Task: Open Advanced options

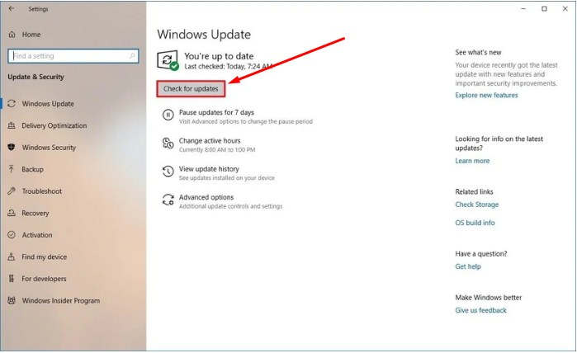Action: coord(206,197)
